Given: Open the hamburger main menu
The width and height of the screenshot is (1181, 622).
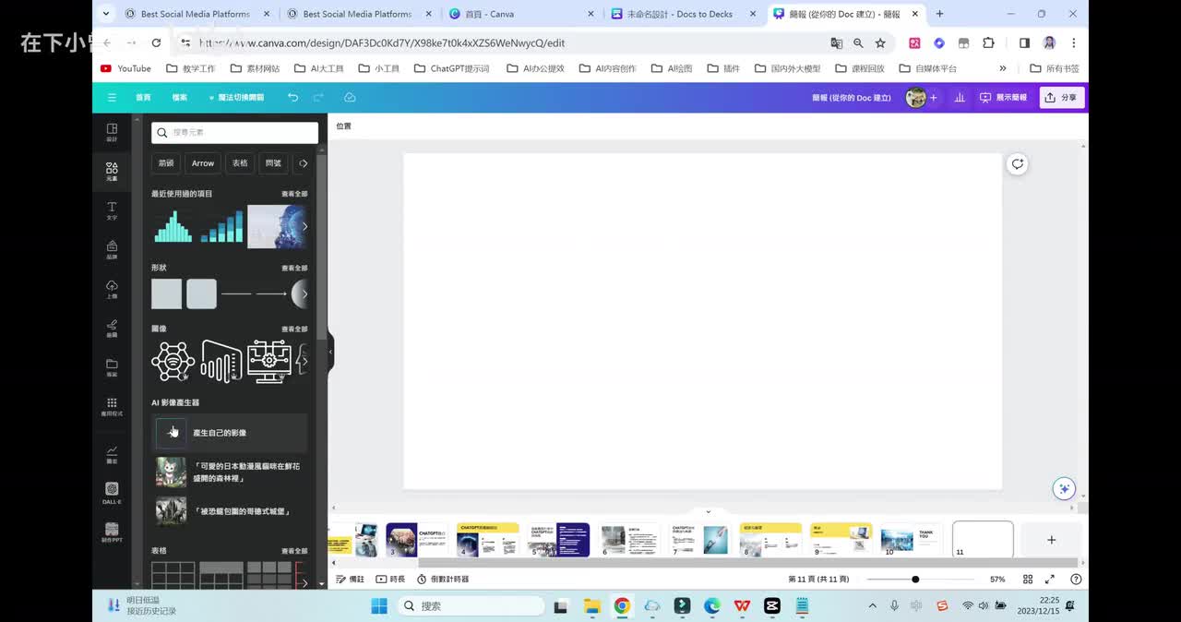Looking at the screenshot, I should (x=112, y=97).
